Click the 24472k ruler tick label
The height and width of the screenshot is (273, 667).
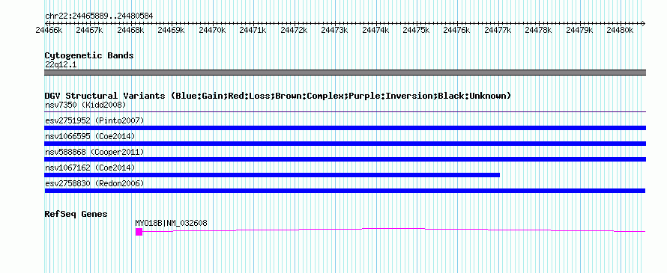tap(294, 30)
